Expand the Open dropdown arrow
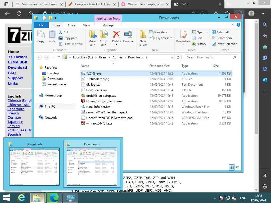 click(x=206, y=32)
